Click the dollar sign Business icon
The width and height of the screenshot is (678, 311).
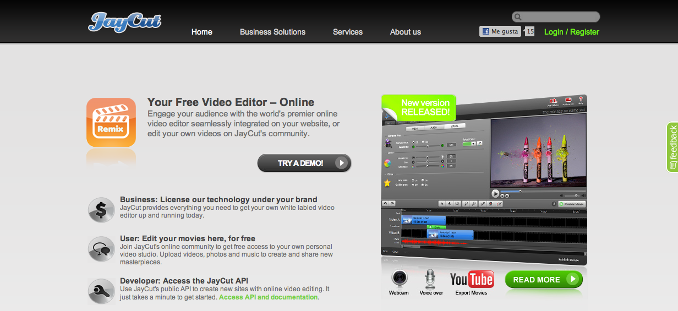pyautogui.click(x=101, y=210)
